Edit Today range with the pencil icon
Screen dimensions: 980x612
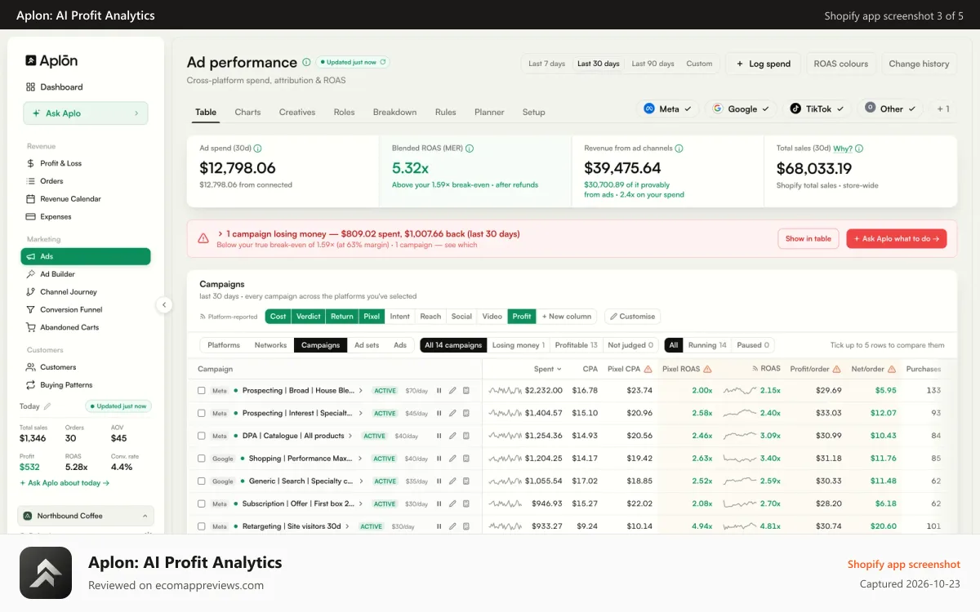[x=47, y=406]
